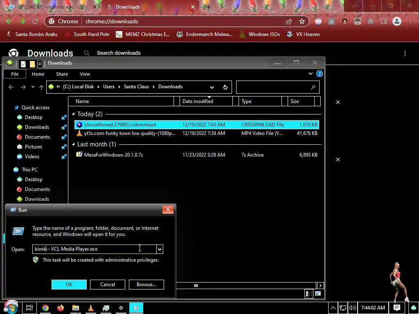Screen dimensions: 419x314
Task: Show hidden system tray icons chevron
Action: pyautogui.click(x=333, y=308)
